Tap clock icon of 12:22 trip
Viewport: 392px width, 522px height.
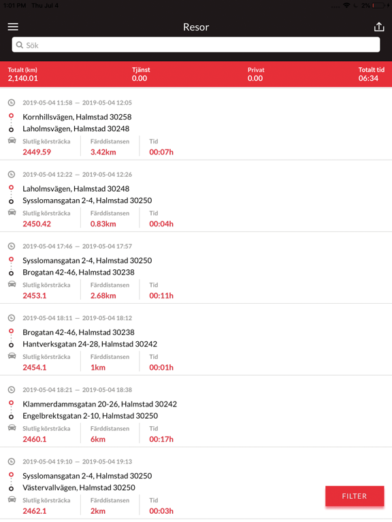click(x=12, y=174)
